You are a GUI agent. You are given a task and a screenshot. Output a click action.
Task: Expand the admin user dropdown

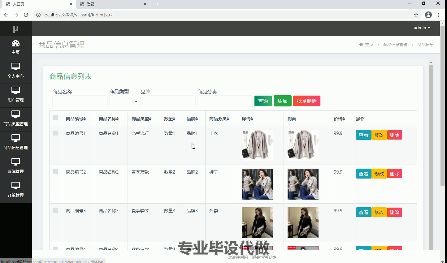[x=422, y=28]
